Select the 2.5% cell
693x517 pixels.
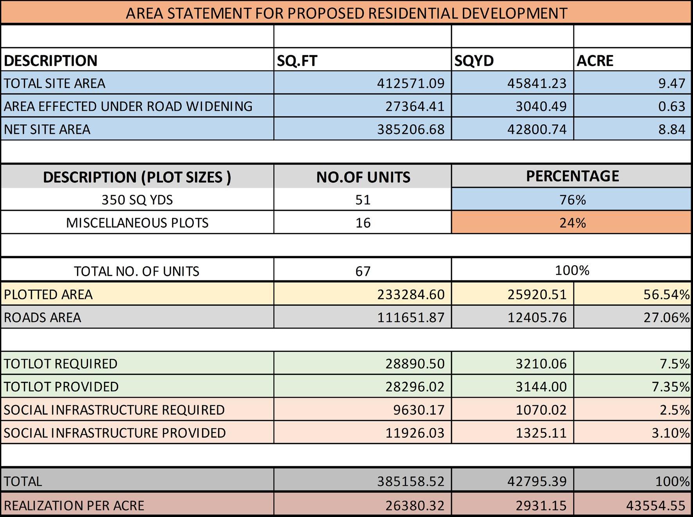point(632,409)
